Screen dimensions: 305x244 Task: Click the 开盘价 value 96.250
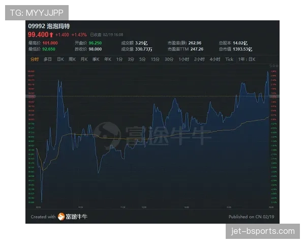click(96, 43)
